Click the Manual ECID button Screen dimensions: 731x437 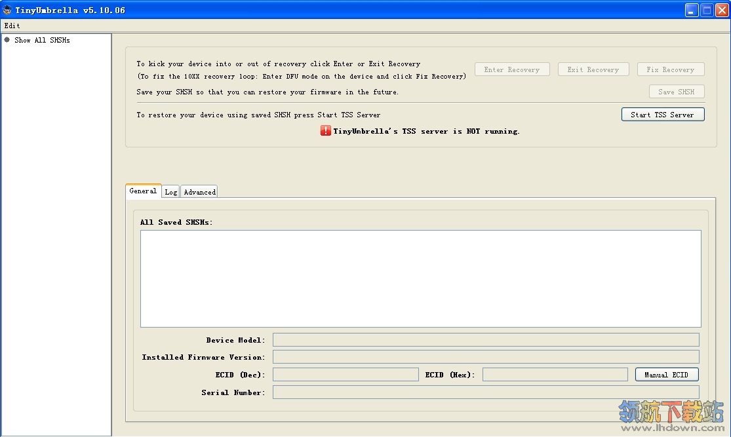[x=667, y=375]
